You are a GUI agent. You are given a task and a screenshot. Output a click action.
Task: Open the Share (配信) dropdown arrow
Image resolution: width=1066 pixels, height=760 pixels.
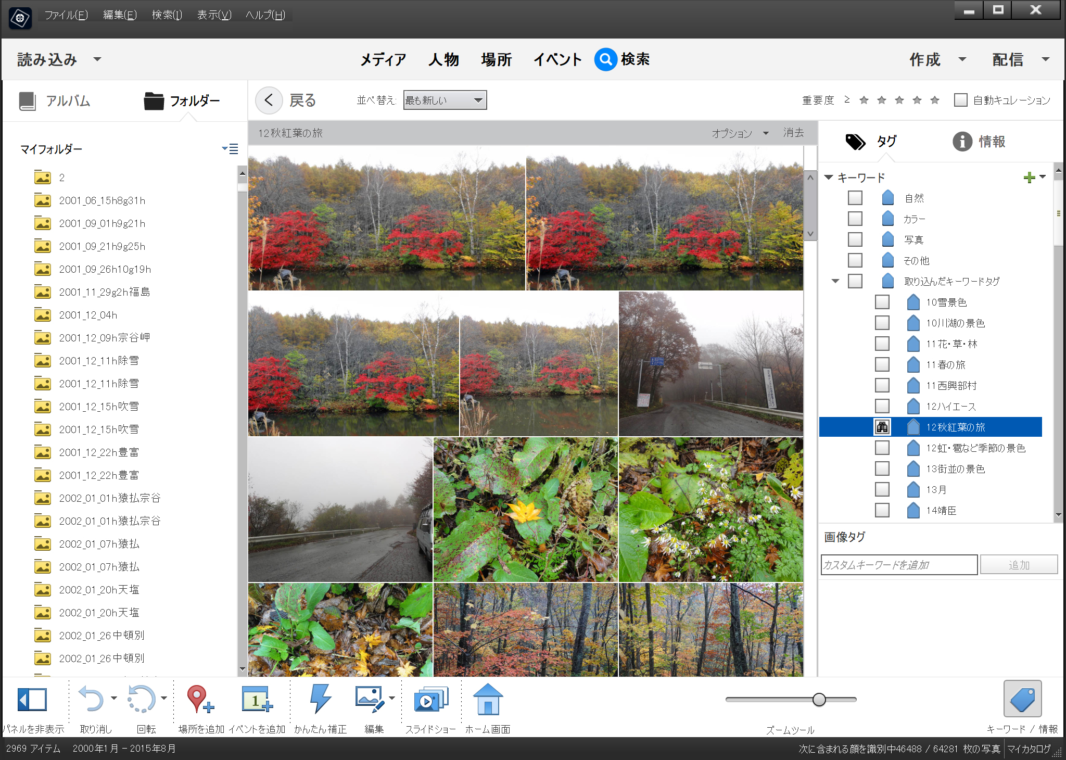[x=1045, y=59]
